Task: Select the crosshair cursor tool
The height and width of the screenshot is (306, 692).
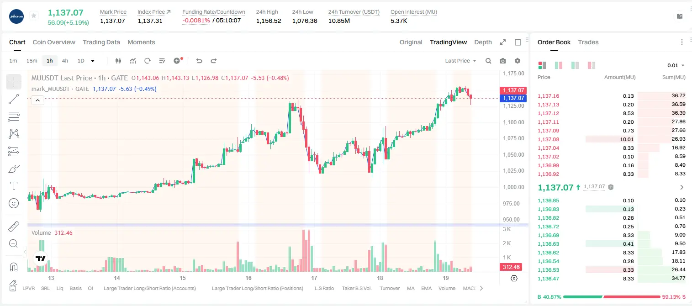Action: point(14,82)
